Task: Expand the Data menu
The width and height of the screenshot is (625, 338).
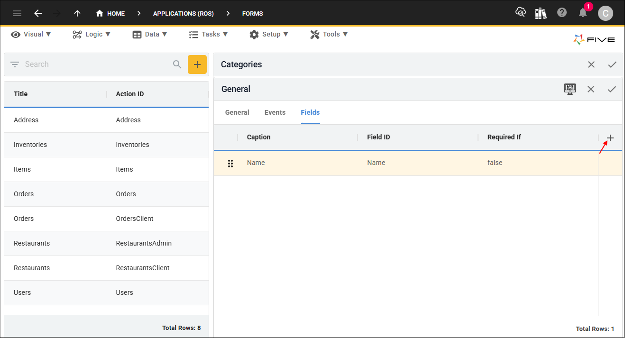Action: pyautogui.click(x=150, y=34)
